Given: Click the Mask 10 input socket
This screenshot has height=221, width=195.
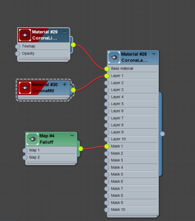Looking at the screenshot, I should point(107,210).
